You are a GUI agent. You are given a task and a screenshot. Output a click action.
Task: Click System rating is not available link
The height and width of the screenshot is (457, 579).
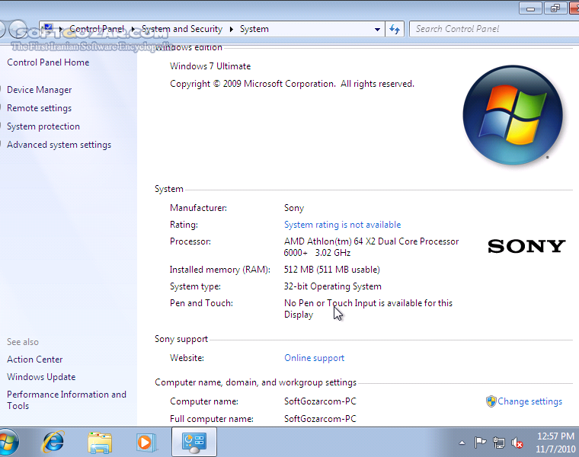point(342,225)
